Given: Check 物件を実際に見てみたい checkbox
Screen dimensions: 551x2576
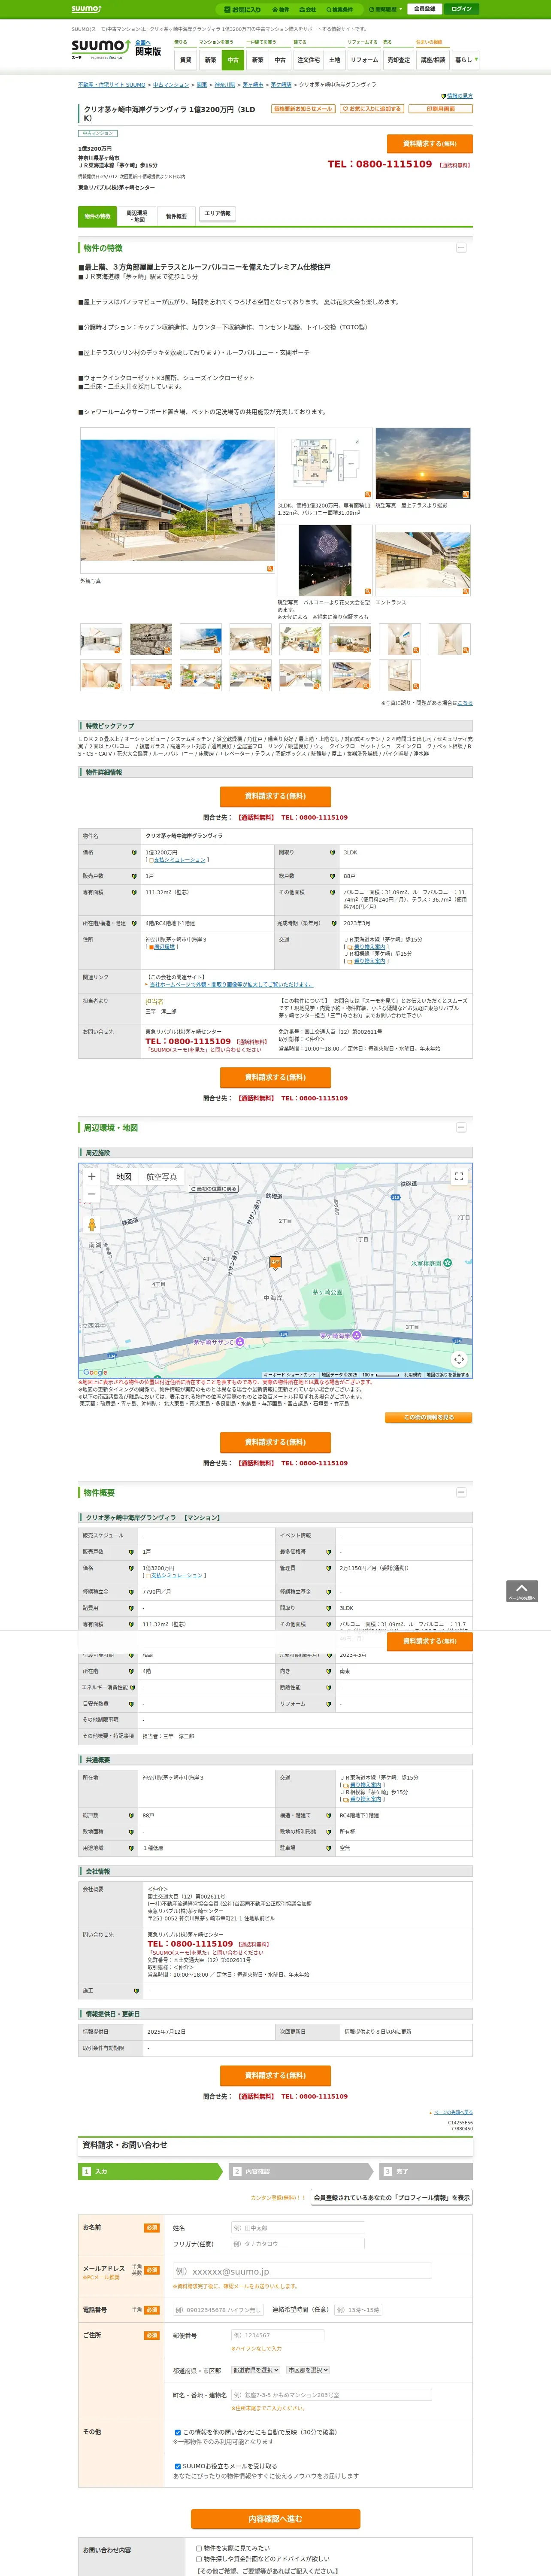Looking at the screenshot, I should click(x=199, y=2548).
